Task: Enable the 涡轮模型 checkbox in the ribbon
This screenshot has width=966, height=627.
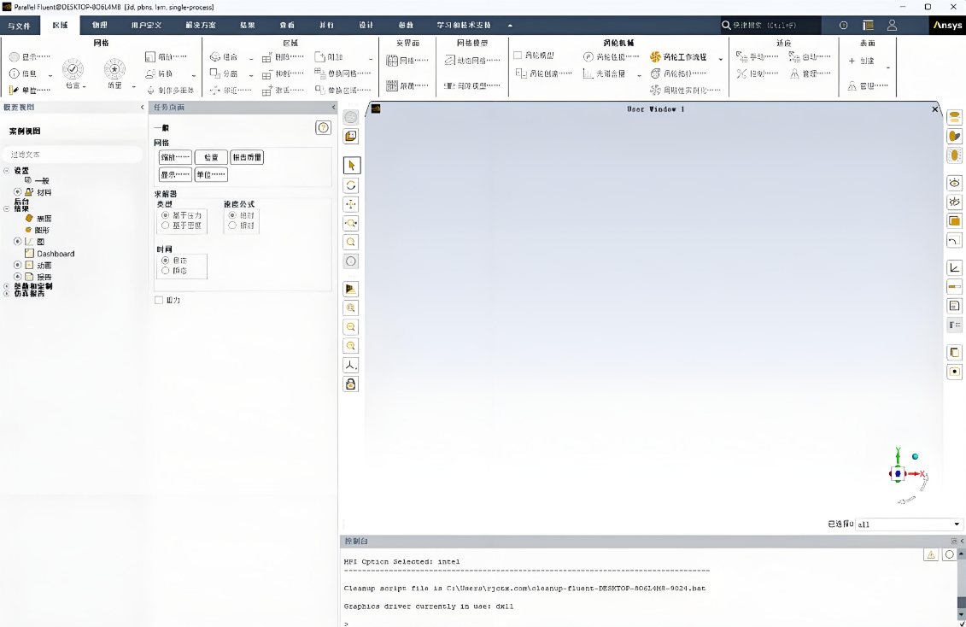Action: click(x=517, y=56)
